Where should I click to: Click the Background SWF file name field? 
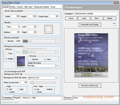42,78
